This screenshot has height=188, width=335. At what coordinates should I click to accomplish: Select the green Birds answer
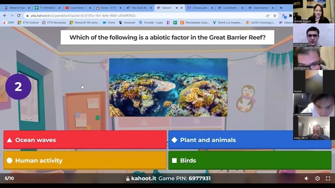250,160
